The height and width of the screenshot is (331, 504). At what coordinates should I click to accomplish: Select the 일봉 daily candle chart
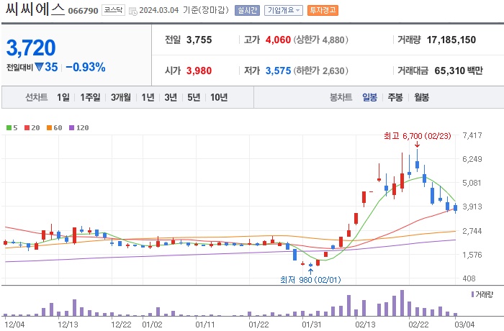point(369,97)
